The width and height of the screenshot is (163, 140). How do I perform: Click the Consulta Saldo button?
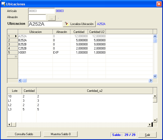point(24,134)
